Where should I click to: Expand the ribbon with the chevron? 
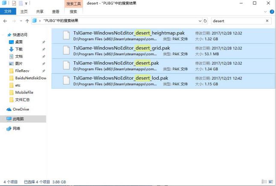(265, 12)
